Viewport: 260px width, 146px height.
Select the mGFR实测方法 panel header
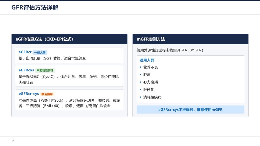point(190,39)
